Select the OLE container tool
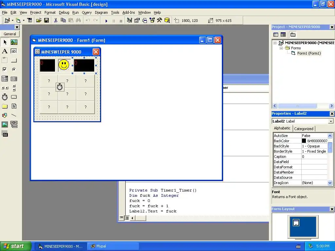The image size is (335, 251). [5, 134]
